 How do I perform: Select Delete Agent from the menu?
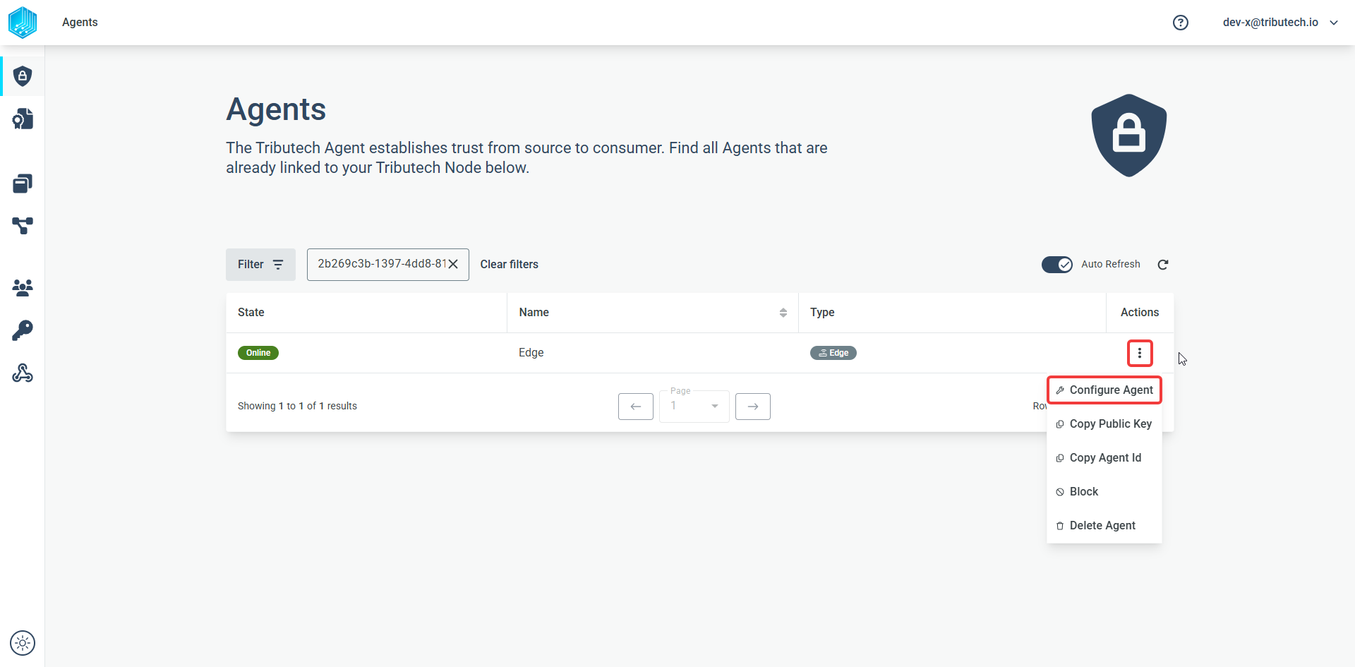point(1104,526)
